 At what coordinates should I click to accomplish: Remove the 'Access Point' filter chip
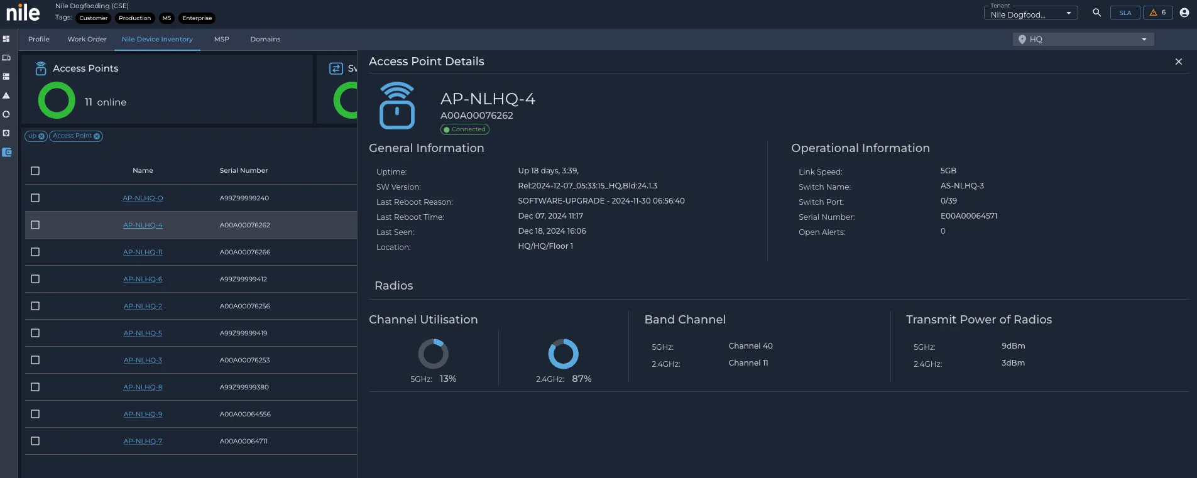pyautogui.click(x=97, y=136)
